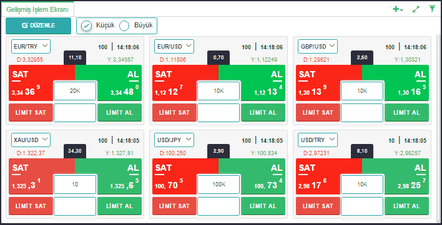Click AL buy tile for GBP/USD
The height and width of the screenshot is (225, 442).
tap(406, 83)
